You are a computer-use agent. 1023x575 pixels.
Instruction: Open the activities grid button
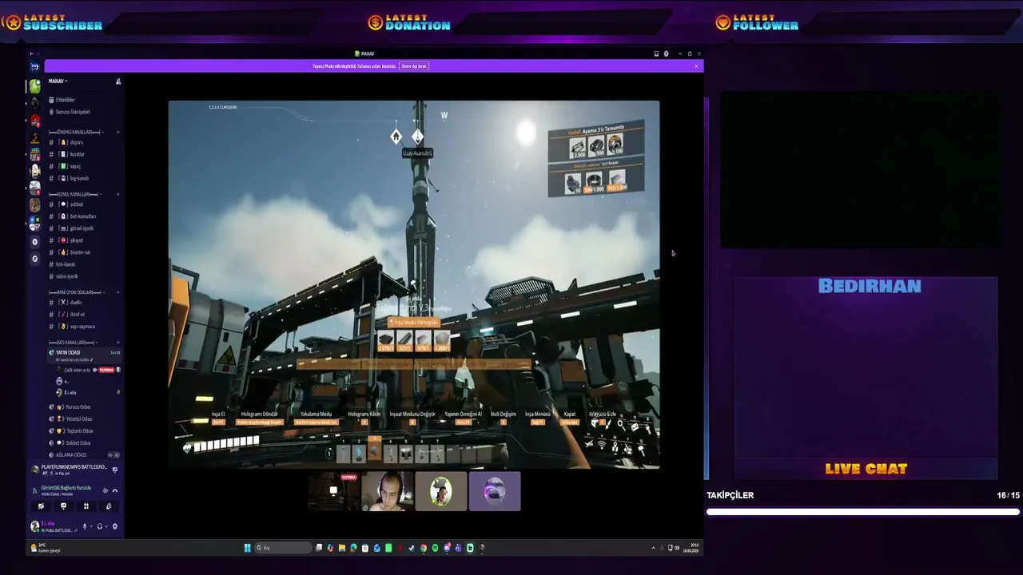click(x=86, y=506)
